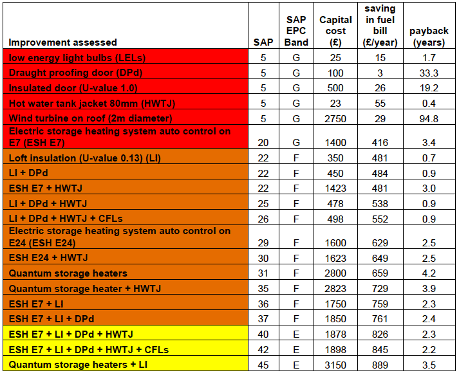
Task: Click capital cost value 2750
Action: coord(335,119)
